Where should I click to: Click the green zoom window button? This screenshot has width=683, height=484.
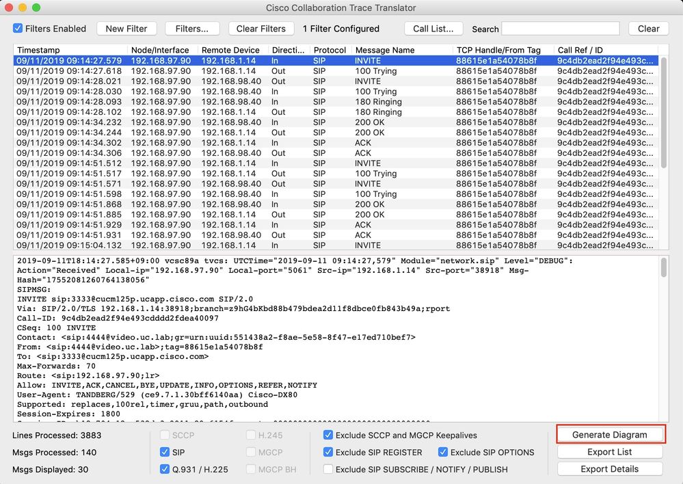coord(36,8)
